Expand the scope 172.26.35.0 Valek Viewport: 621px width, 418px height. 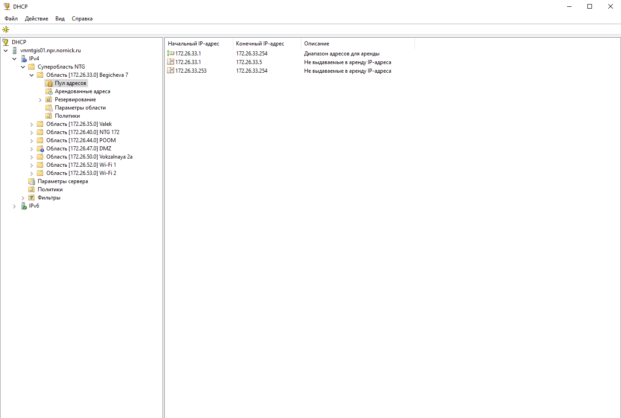(32, 124)
